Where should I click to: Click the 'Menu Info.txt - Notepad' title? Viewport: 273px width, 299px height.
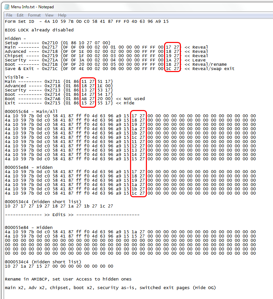click(x=32, y=7)
